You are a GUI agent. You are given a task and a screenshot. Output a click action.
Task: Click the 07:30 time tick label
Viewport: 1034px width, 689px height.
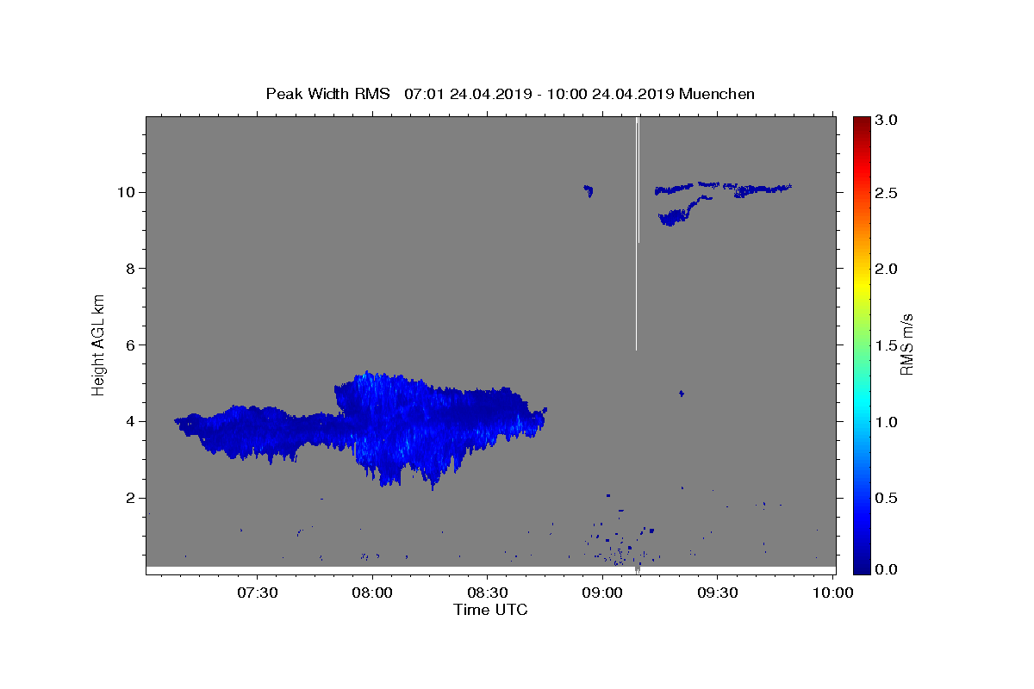(257, 593)
